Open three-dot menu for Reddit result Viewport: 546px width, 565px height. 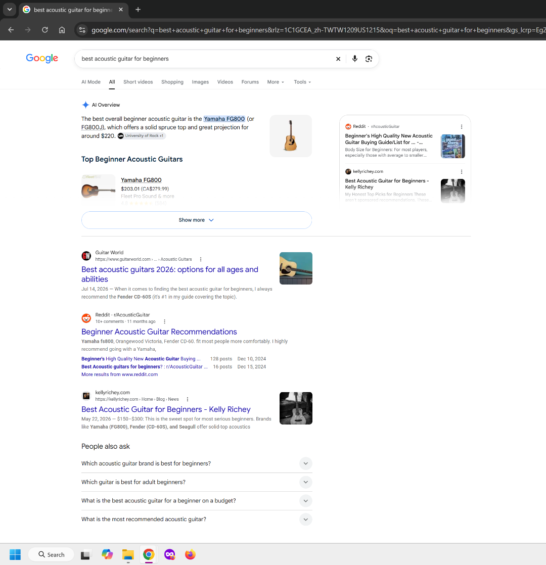click(165, 321)
